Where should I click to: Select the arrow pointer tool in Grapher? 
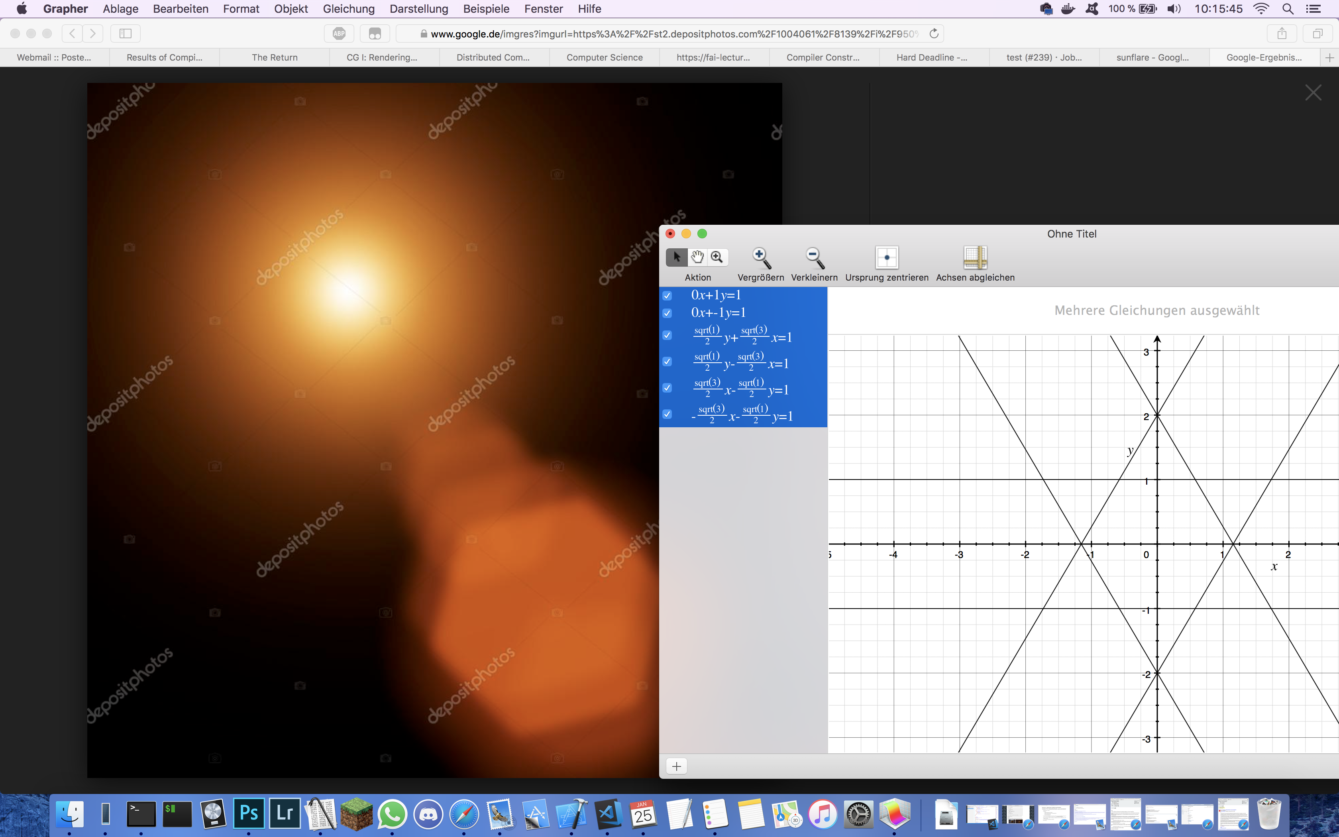point(677,257)
